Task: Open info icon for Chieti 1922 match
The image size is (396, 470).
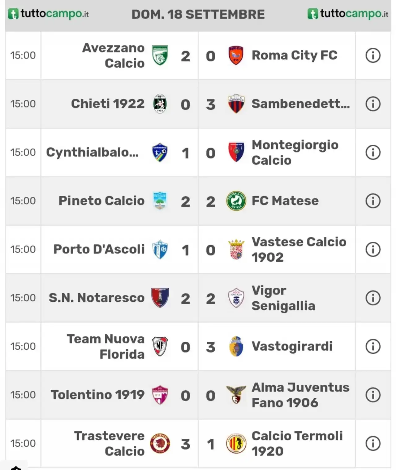Action: pos(373,104)
